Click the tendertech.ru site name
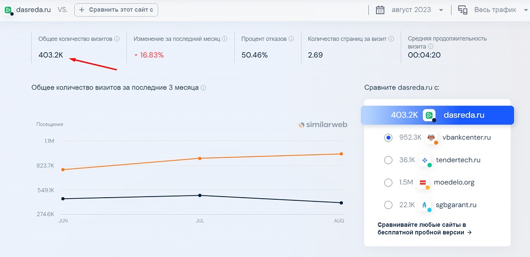 (458, 160)
